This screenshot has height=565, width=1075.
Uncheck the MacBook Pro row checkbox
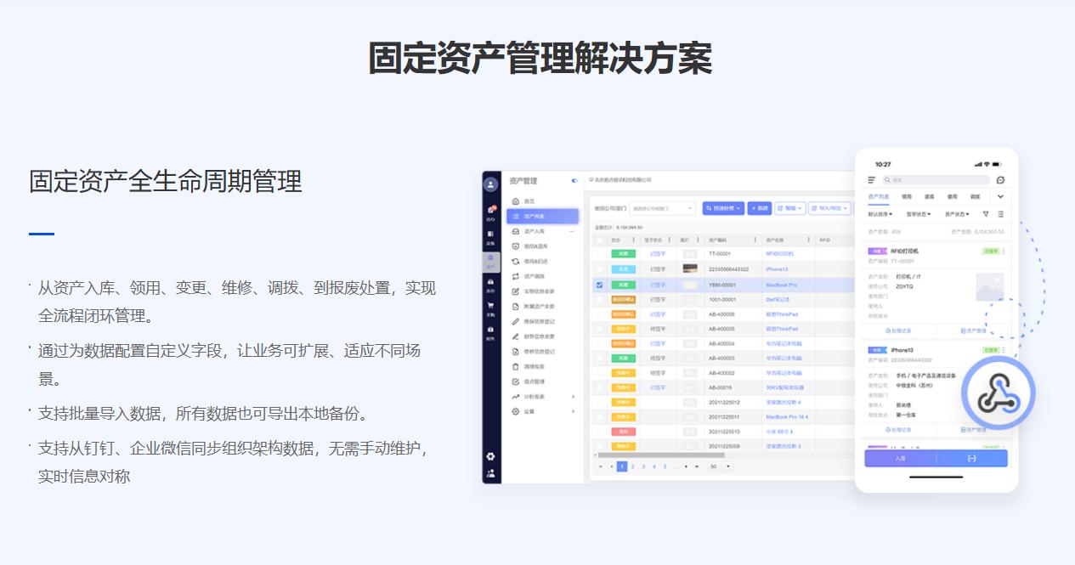tap(599, 285)
